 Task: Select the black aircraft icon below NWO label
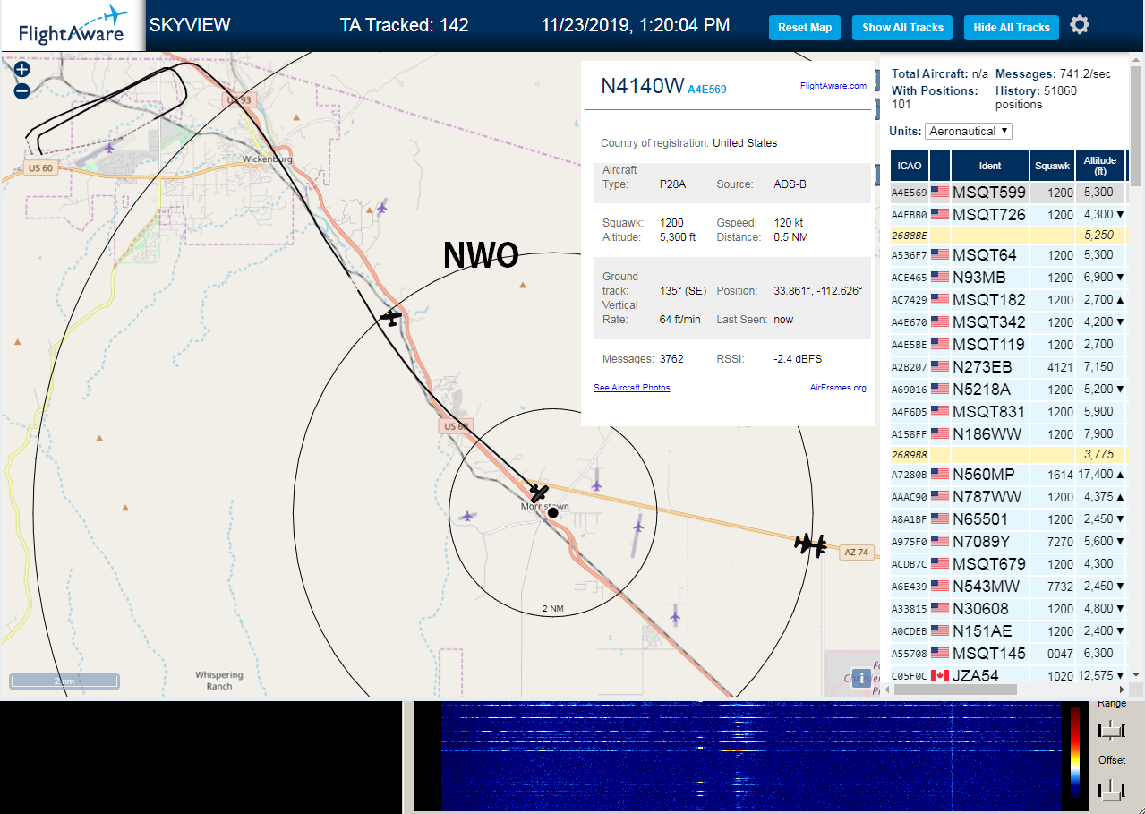(391, 317)
